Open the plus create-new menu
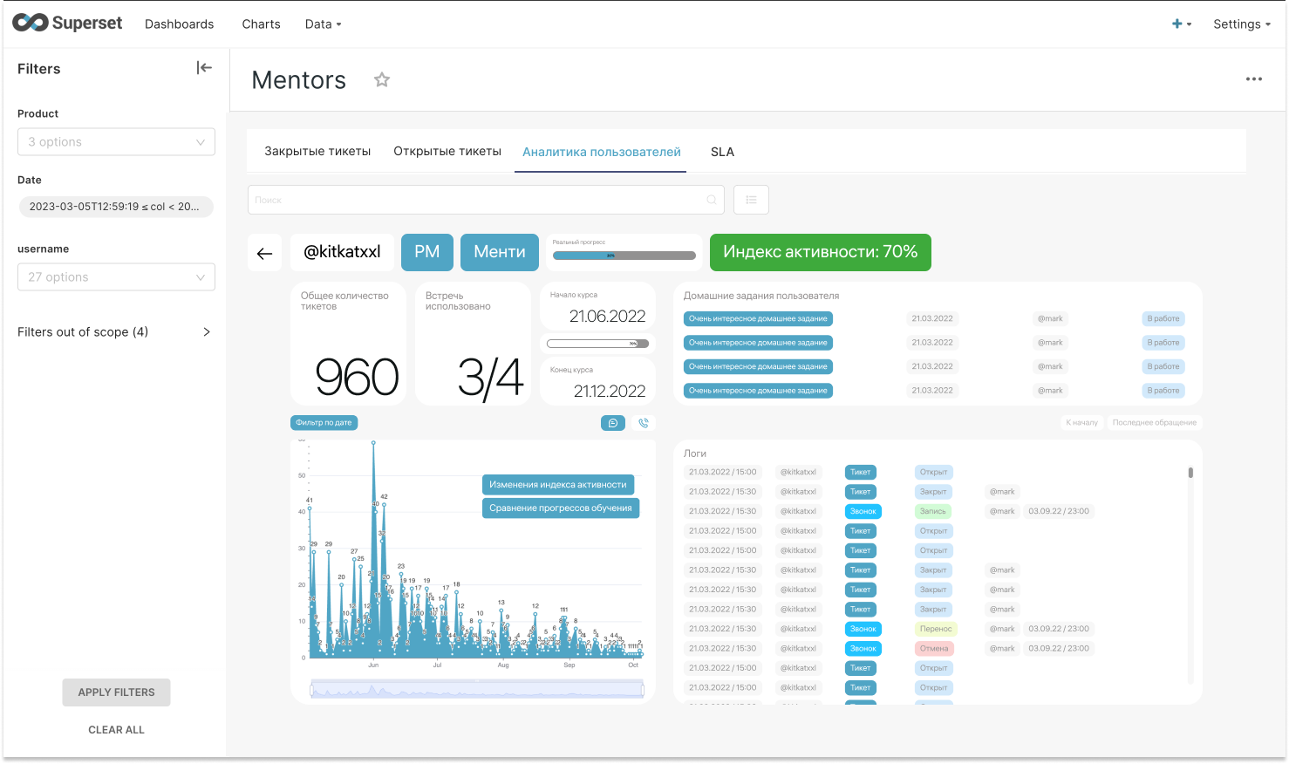This screenshot has height=764, width=1289. pos(1181,24)
